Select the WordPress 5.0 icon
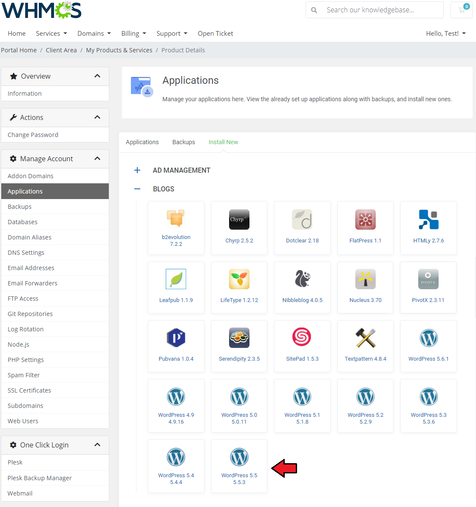This screenshot has width=476, height=507. 239,397
